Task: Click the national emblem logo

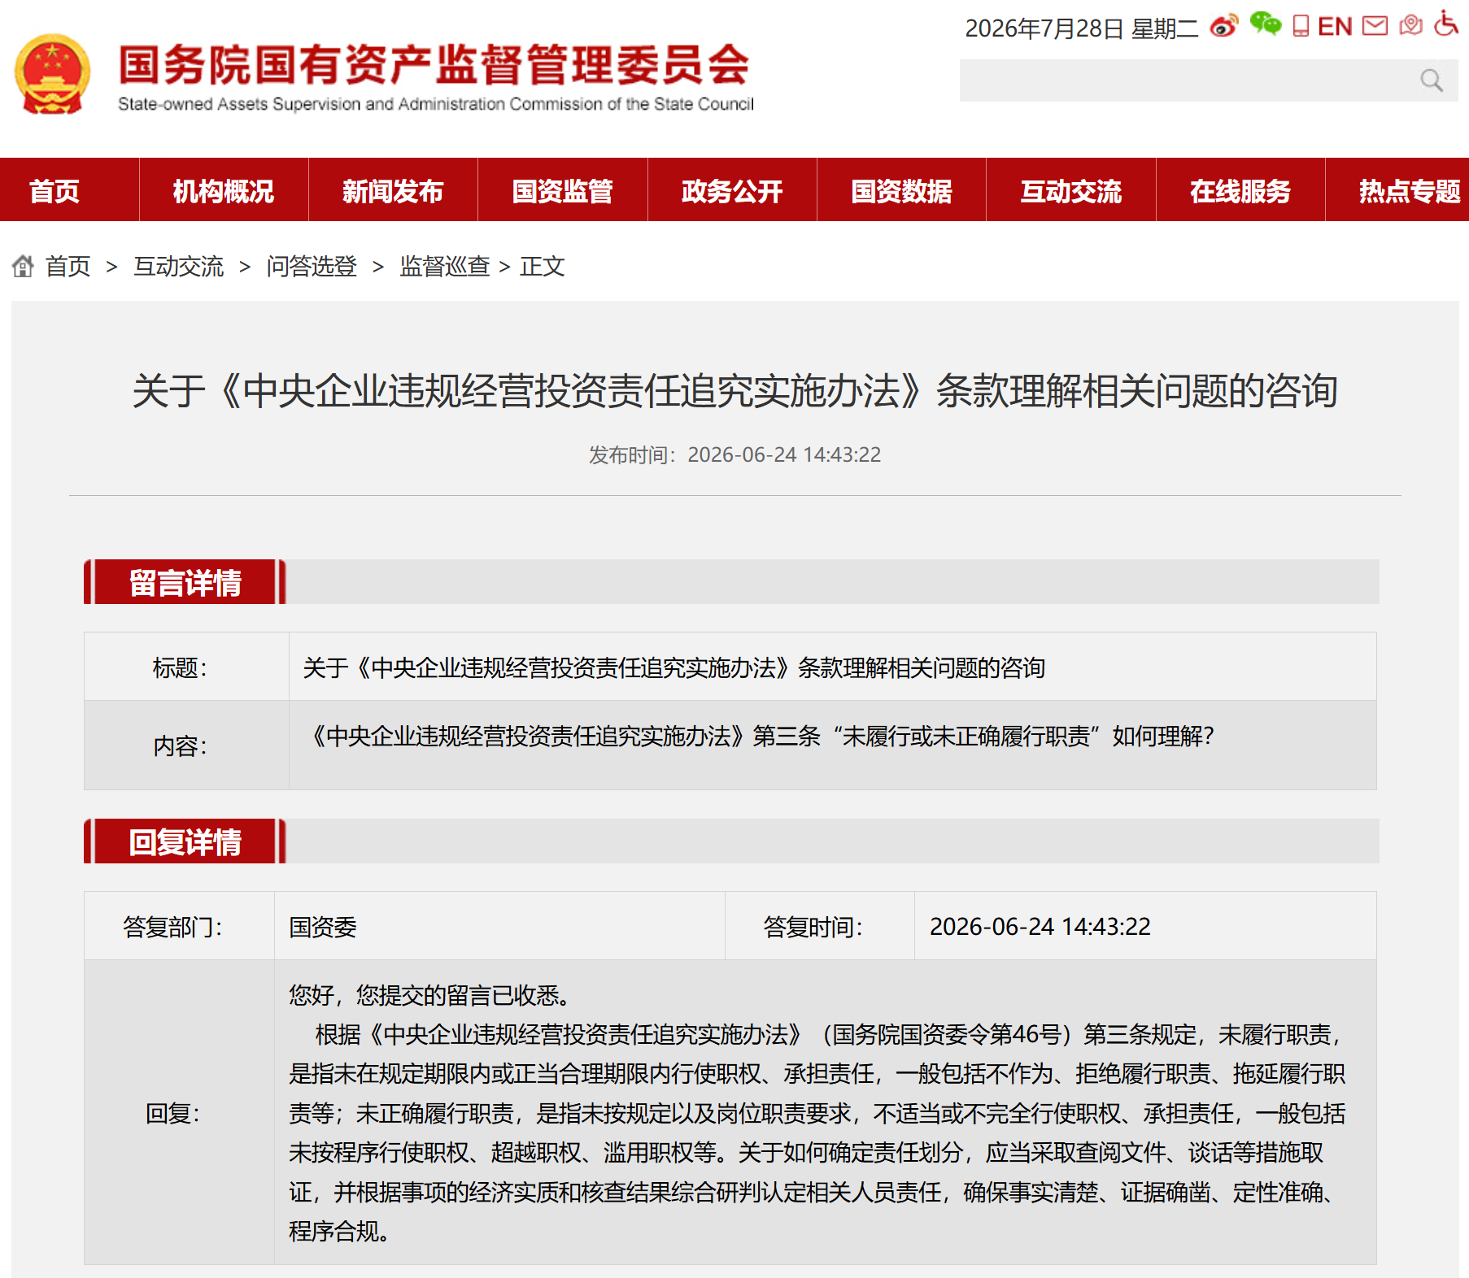Action: click(52, 74)
